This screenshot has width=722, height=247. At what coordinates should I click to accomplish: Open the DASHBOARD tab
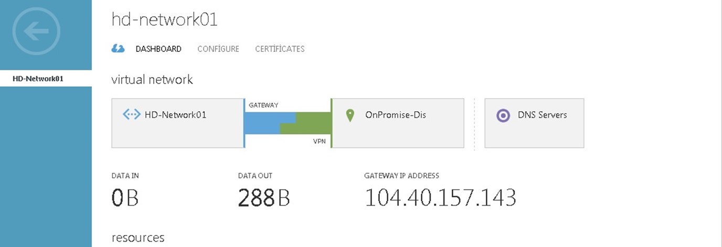click(158, 49)
